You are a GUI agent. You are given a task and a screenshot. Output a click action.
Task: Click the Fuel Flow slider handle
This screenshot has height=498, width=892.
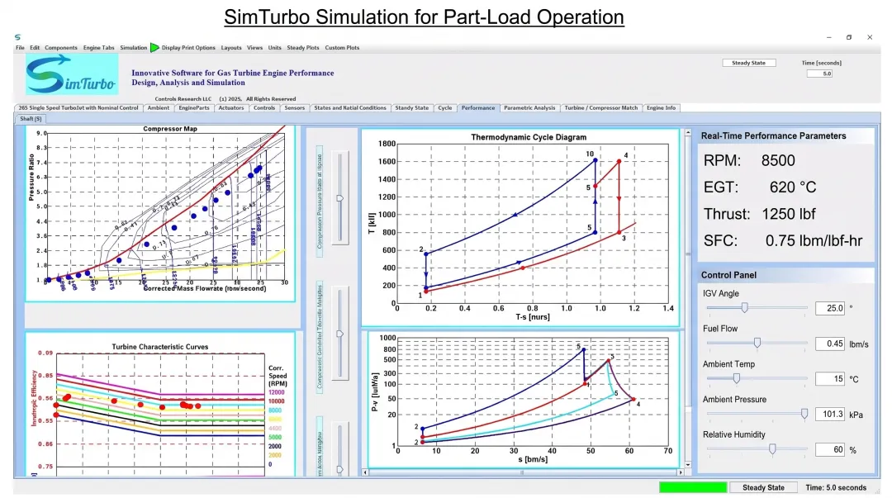pyautogui.click(x=757, y=343)
